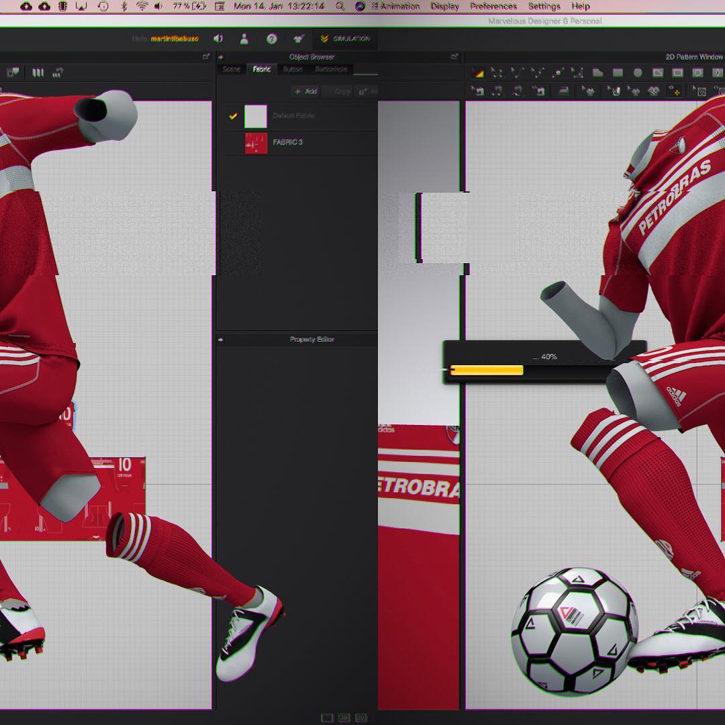Viewport: 725px width, 725px height.
Task: Select the FABRIC 3 red swatch
Action: tap(256, 144)
